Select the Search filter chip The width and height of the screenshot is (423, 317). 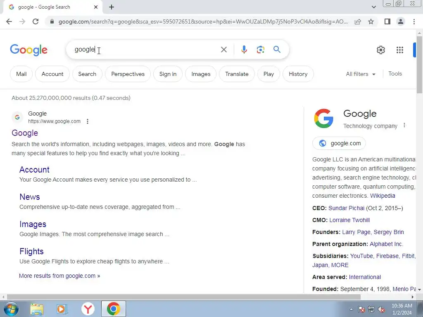pos(87,74)
